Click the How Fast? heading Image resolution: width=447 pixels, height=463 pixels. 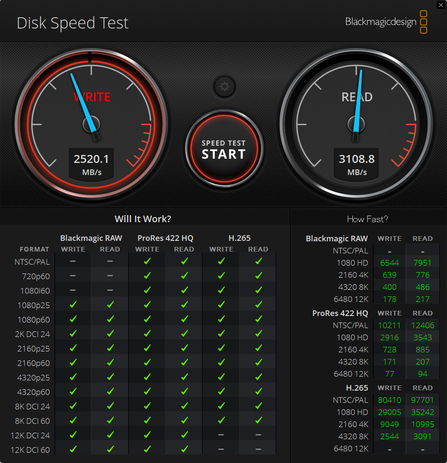tap(367, 219)
